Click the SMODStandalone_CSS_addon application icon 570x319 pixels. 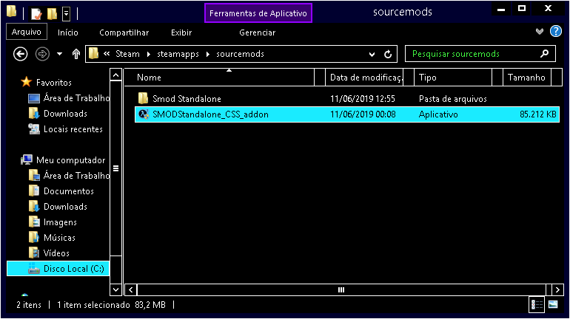click(144, 114)
